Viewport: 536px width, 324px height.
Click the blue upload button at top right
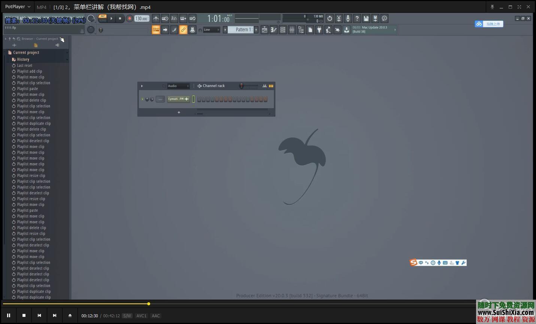(489, 24)
